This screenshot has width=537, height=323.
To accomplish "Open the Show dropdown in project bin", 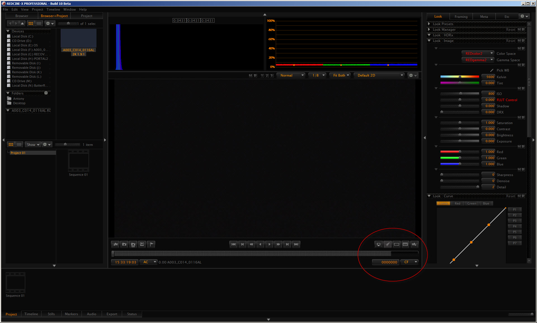I will point(33,144).
